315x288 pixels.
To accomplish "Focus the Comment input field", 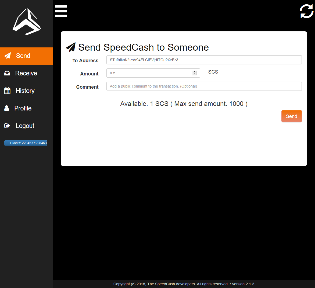I will 204,86.
